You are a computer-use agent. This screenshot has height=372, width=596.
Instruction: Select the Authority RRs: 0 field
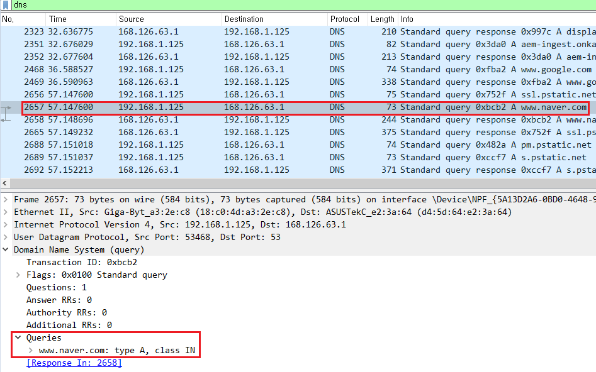point(67,312)
